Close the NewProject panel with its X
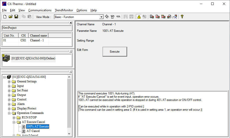 [71, 23]
